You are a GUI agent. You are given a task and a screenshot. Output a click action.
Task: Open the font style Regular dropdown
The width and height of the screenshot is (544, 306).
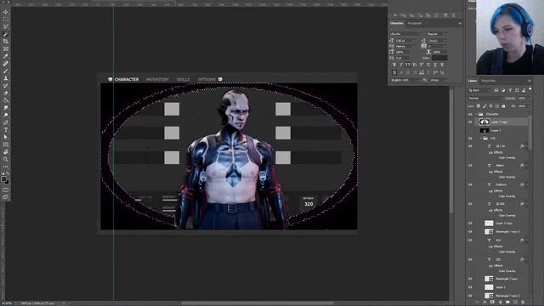pyautogui.click(x=436, y=34)
